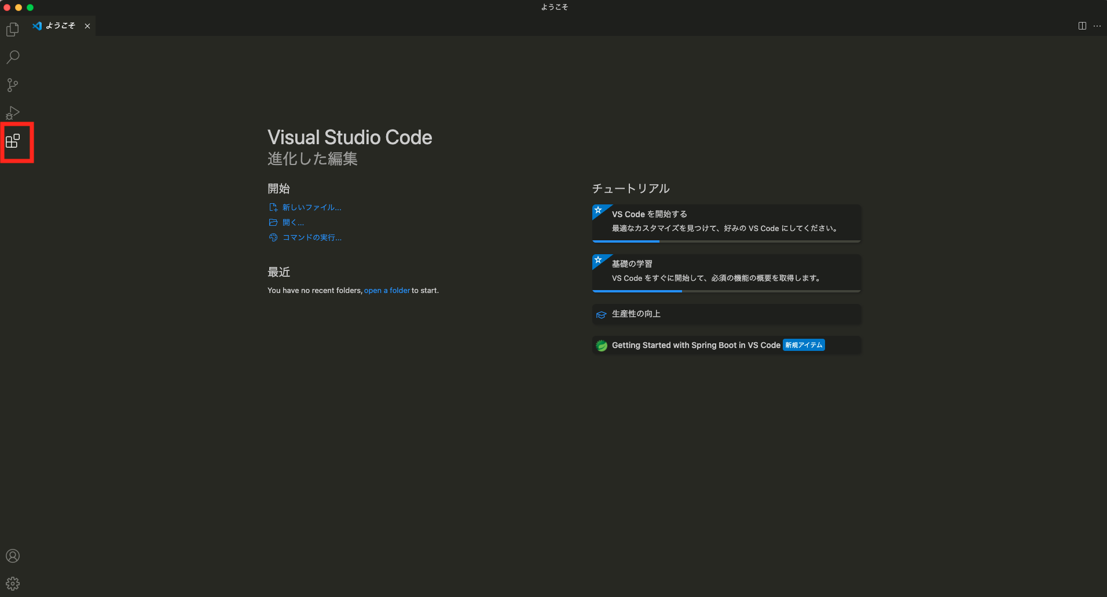Click the Spring Boot leaf icon

602,346
